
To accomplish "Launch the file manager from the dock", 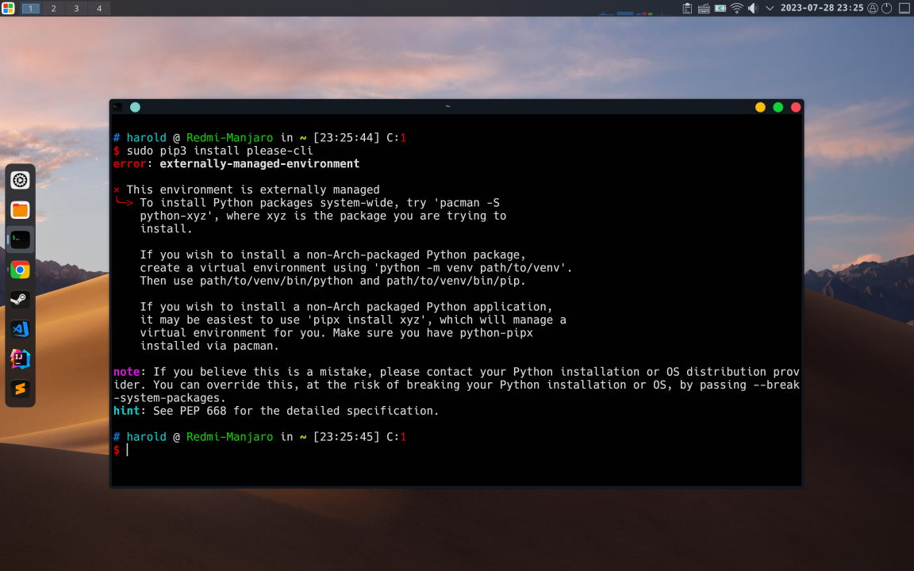I will (21, 210).
